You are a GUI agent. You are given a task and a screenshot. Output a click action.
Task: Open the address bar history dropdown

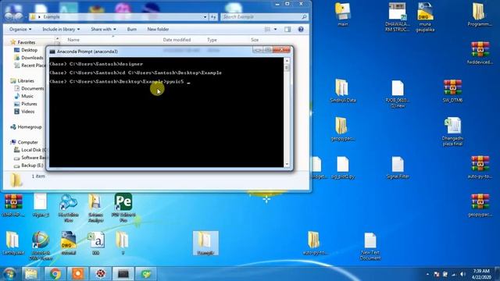tap(205, 17)
